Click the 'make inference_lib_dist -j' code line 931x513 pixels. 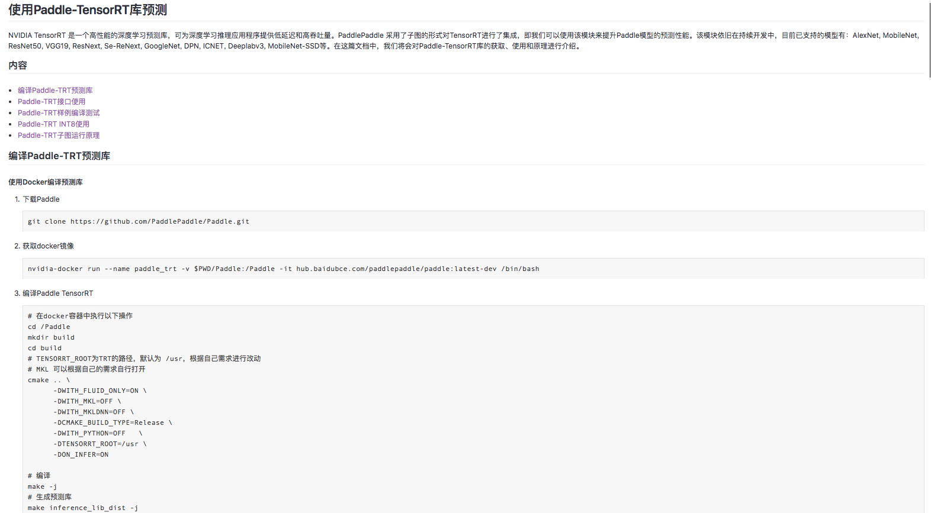tap(83, 508)
